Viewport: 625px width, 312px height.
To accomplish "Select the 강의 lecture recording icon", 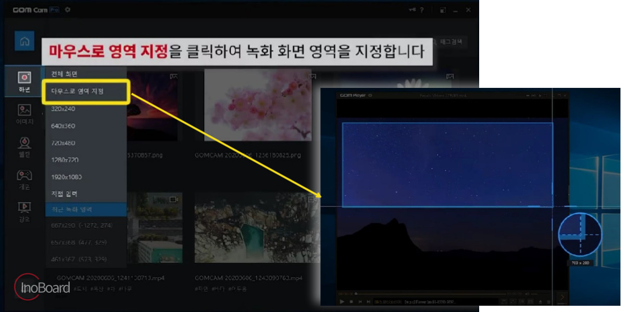I will coord(24,207).
